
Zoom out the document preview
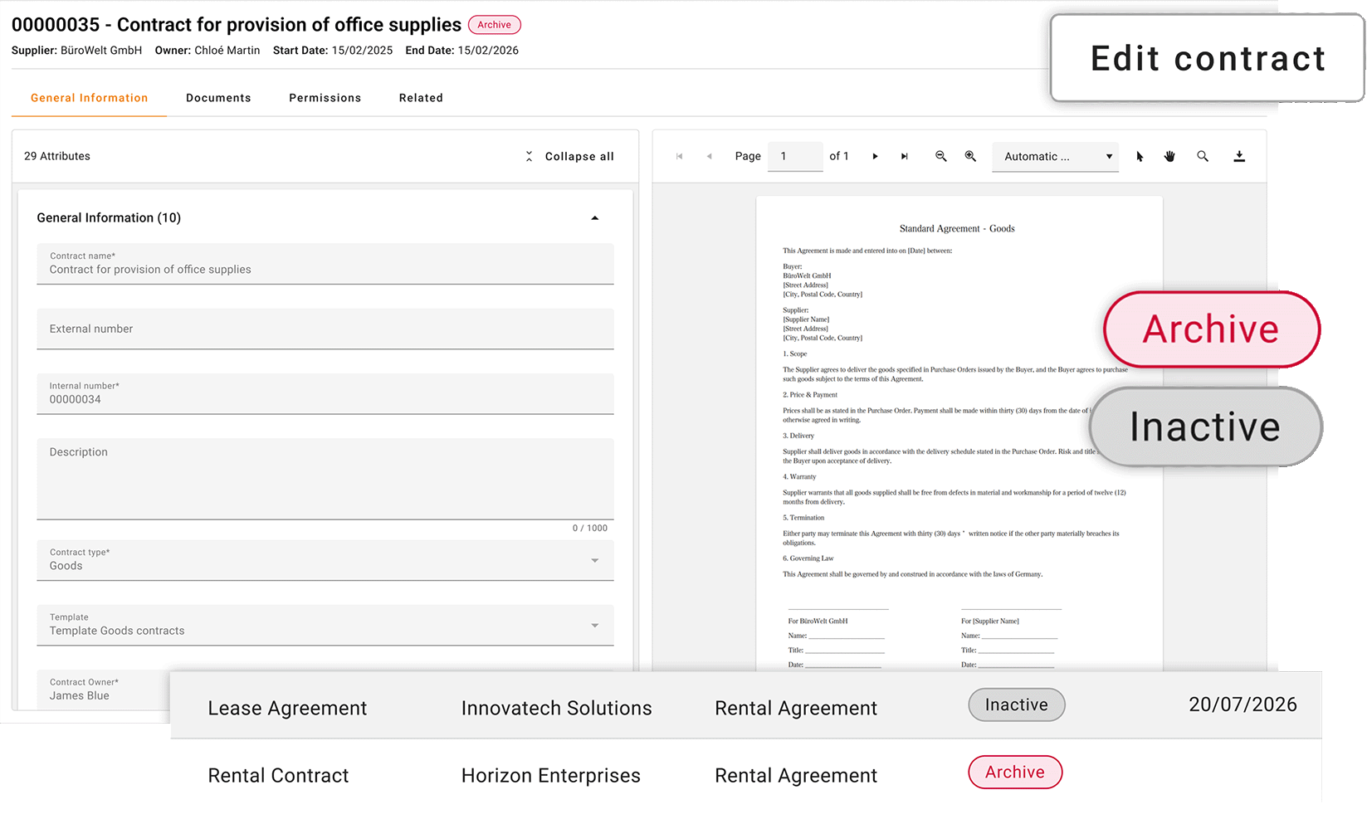940,156
